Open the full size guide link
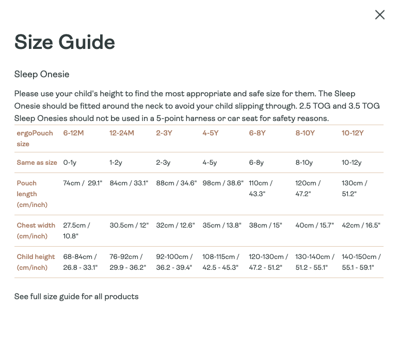The image size is (398, 345). 76,297
